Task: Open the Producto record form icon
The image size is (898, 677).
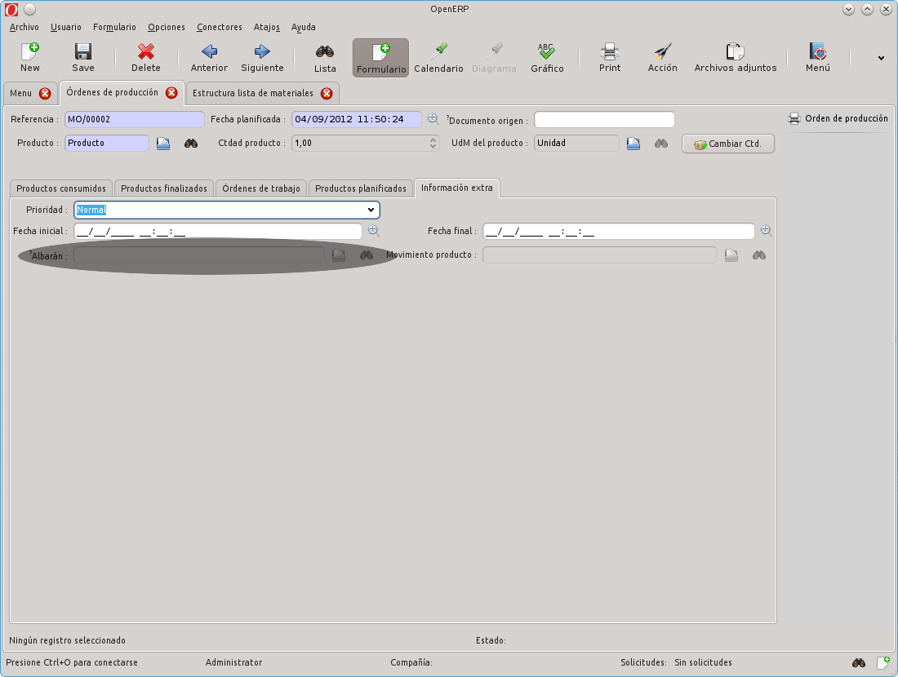Action: coord(163,143)
